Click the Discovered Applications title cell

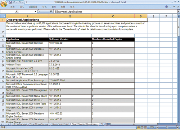[x=77, y=20]
